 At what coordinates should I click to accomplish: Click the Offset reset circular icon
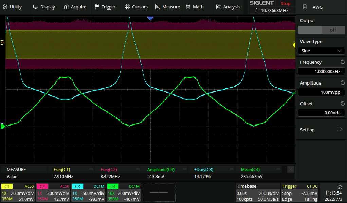[342, 104]
